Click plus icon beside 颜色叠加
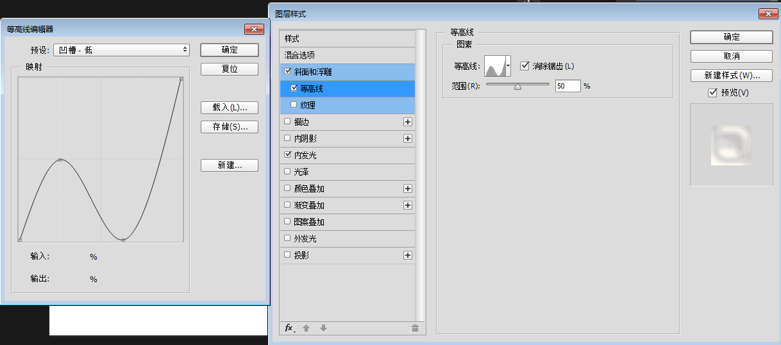 (407, 189)
